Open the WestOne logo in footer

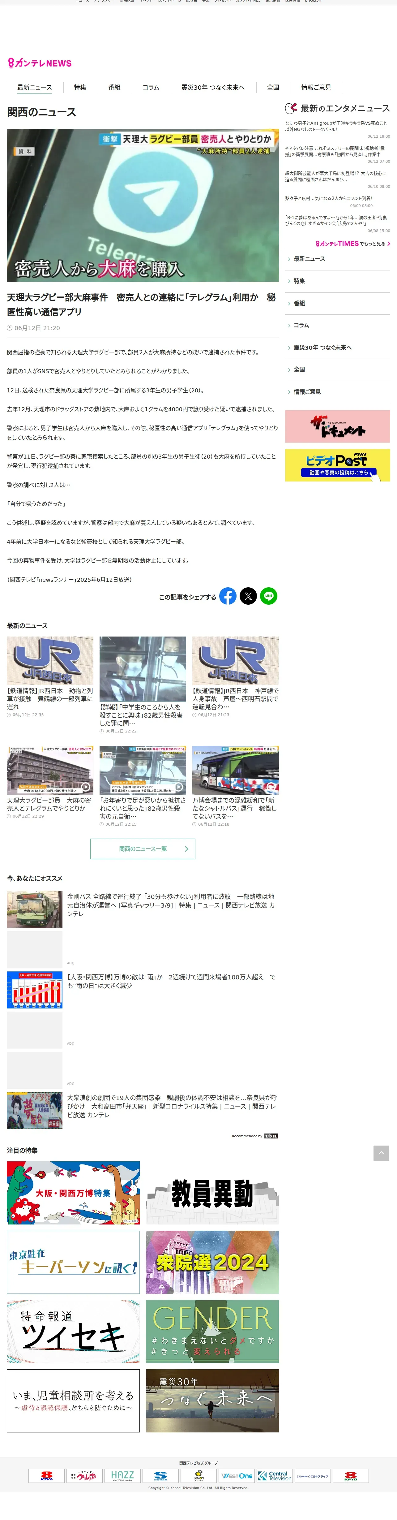point(237,1476)
